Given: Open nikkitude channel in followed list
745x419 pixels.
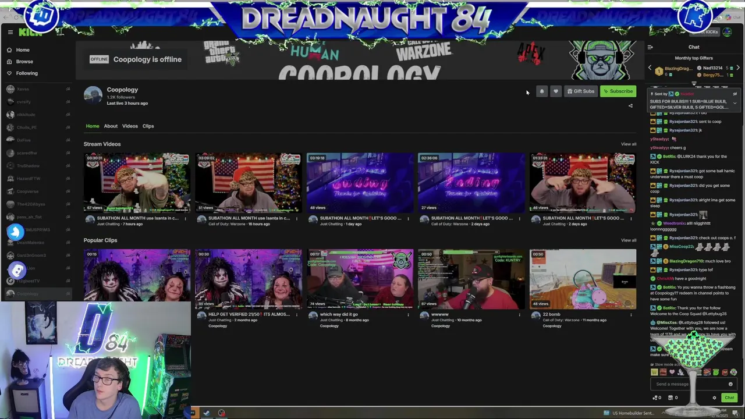Looking at the screenshot, I should 38,115.
